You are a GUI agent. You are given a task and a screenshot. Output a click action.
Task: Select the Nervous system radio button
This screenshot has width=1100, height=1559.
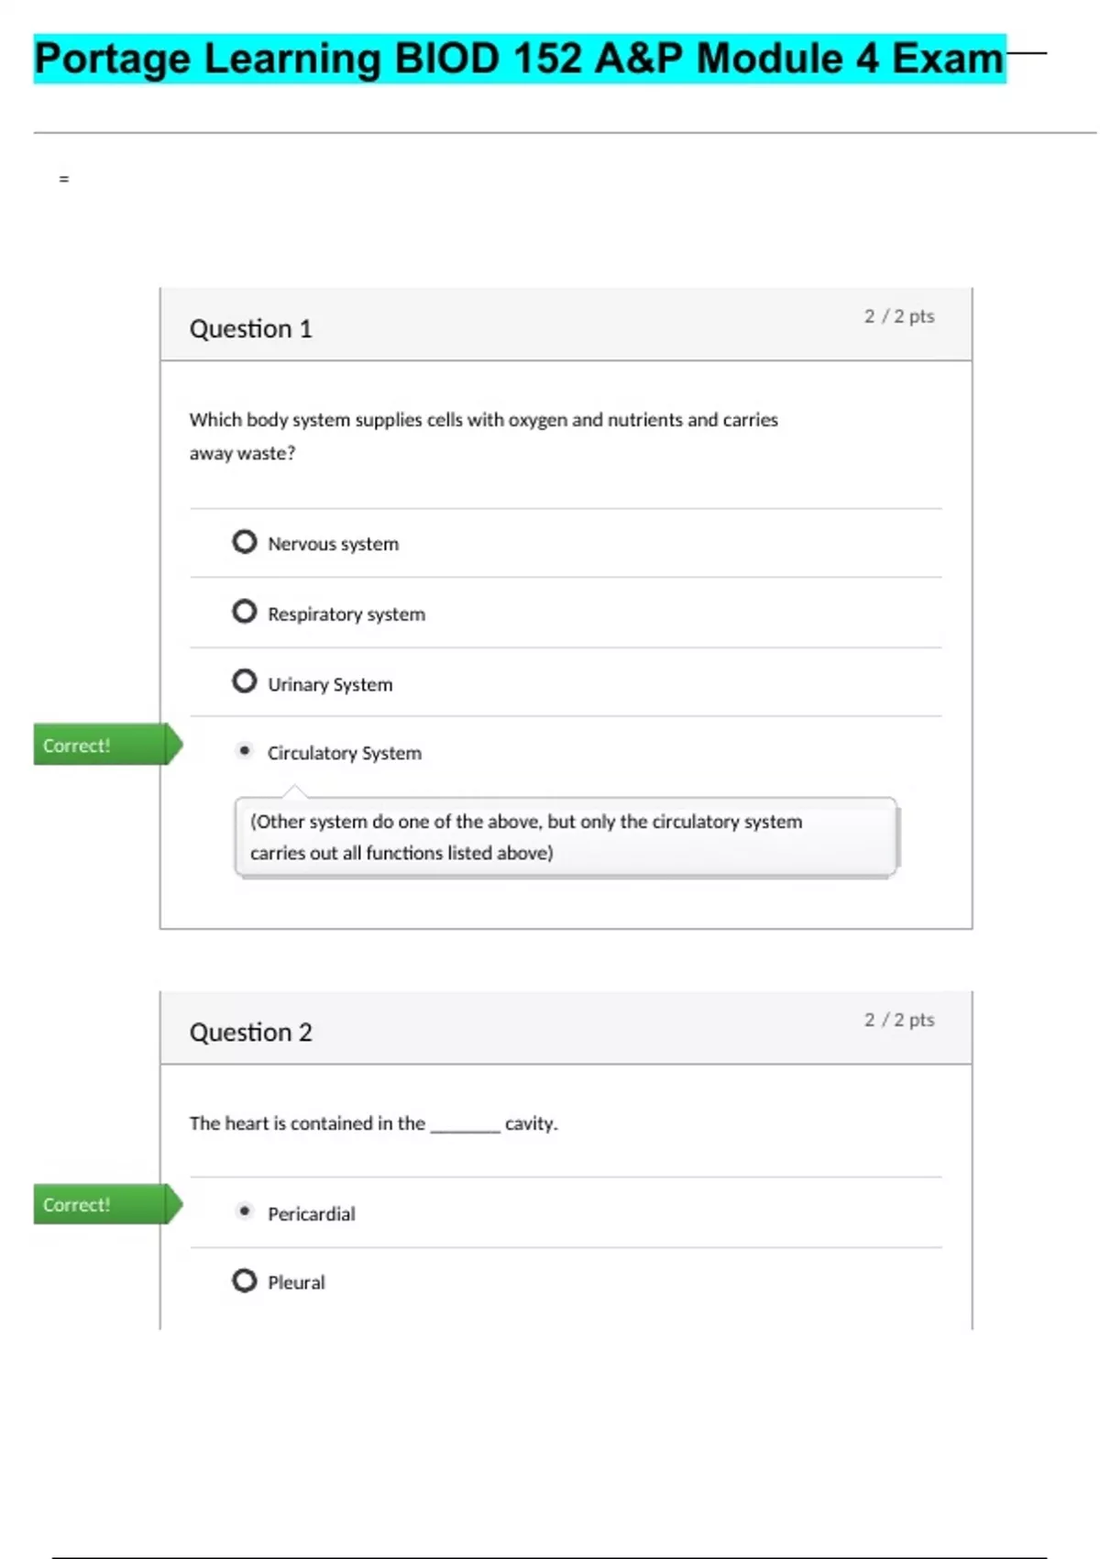pos(244,542)
